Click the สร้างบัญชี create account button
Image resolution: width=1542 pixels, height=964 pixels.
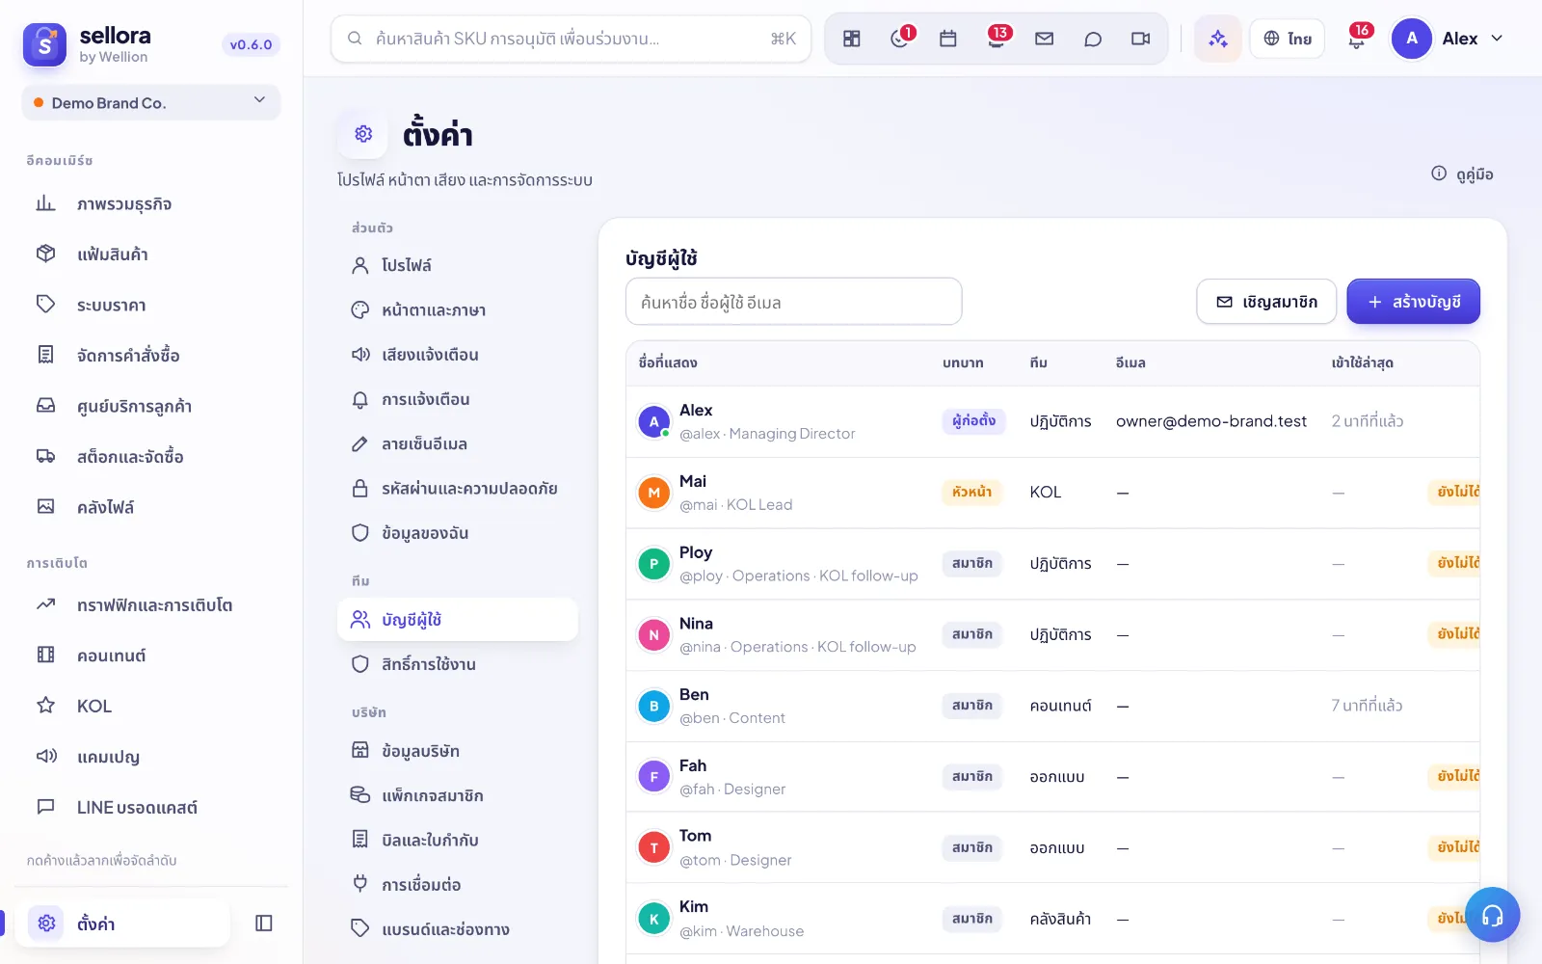(1413, 302)
